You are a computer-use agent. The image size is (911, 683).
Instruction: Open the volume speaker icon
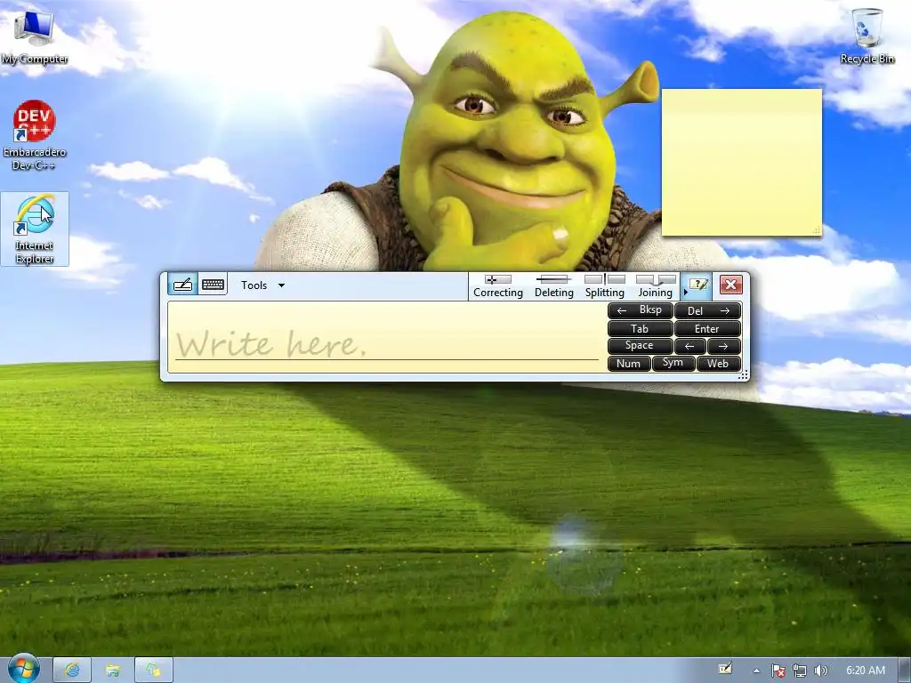820,671
